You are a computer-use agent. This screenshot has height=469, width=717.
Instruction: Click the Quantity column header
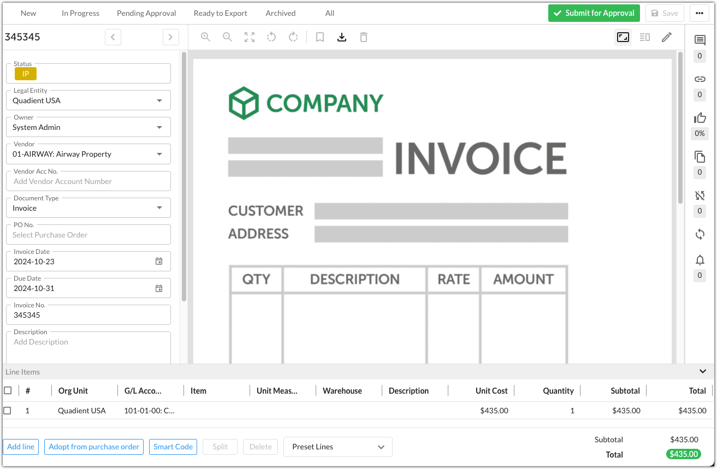[x=558, y=390]
